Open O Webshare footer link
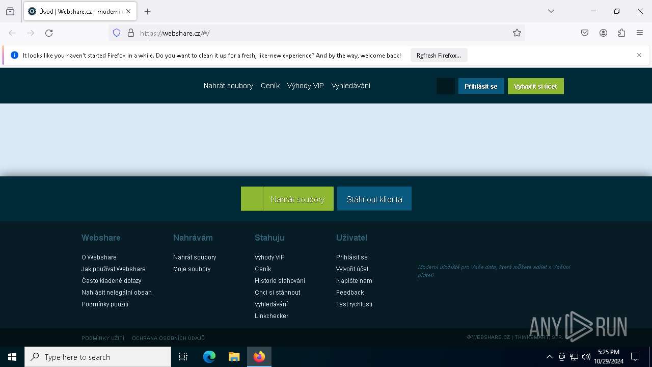Viewport: 652px width, 367px height. click(99, 257)
